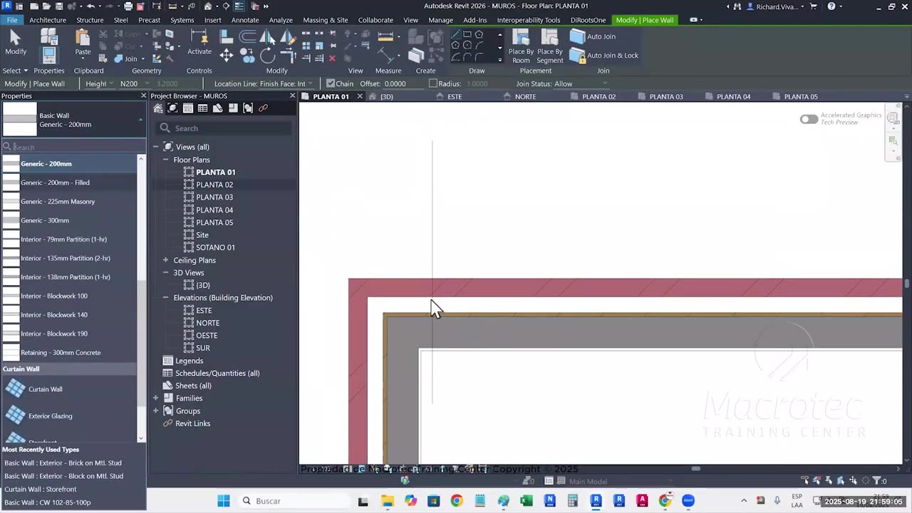Click the Place By Segment icon
This screenshot has height=513, width=912.
pos(549,47)
